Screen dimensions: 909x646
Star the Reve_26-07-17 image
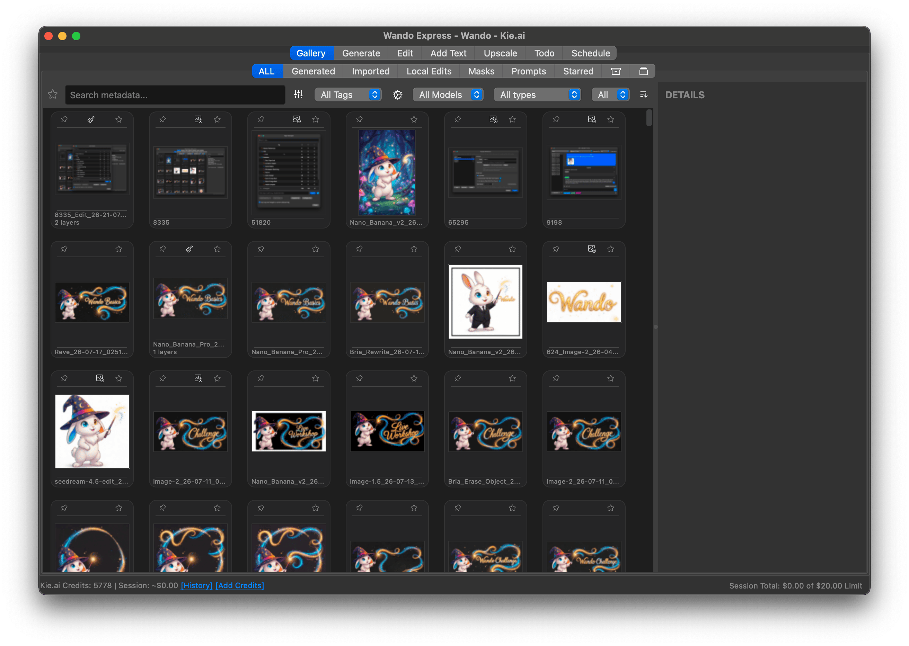[118, 249]
